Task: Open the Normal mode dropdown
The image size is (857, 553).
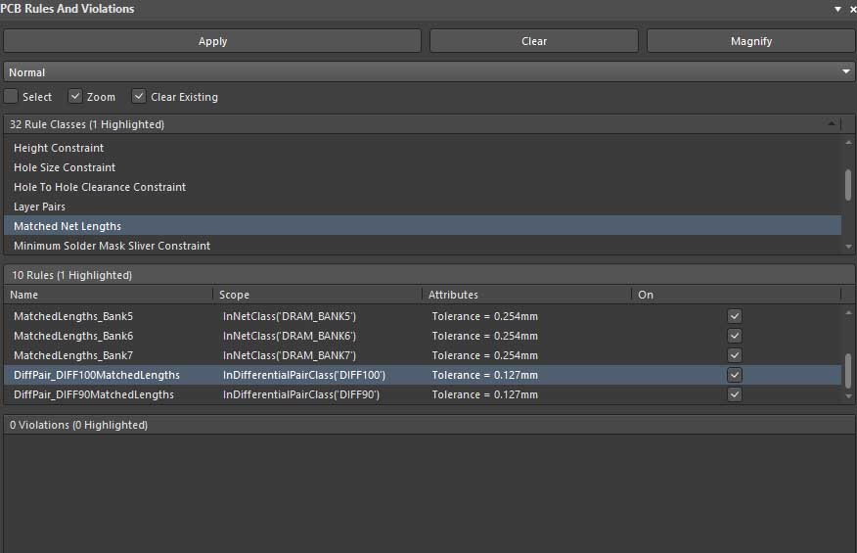Action: 846,72
